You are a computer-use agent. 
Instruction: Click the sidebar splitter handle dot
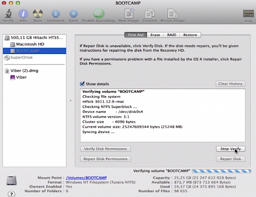[x=71, y=100]
